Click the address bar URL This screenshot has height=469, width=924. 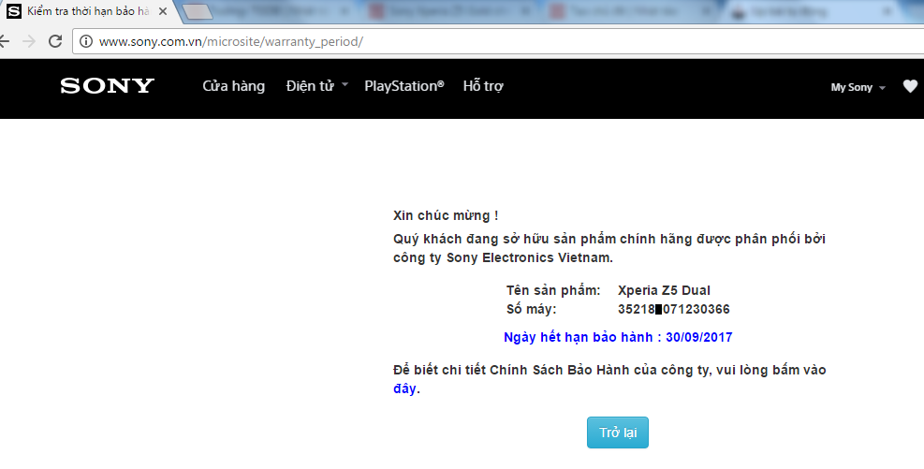click(231, 41)
